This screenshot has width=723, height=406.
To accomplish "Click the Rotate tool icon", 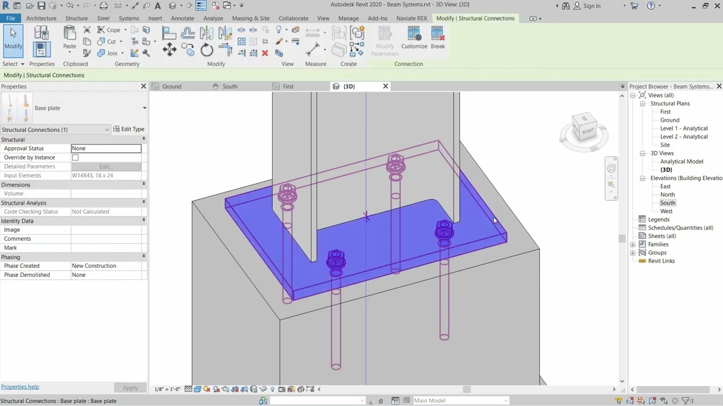I will click(x=207, y=50).
